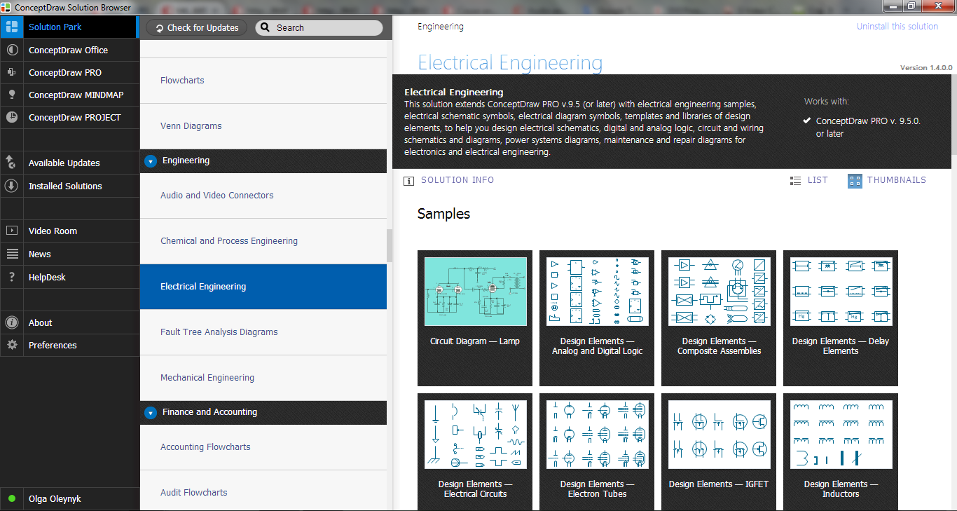957x511 pixels.
Task: Click Electrical Engineering page title
Action: point(510,63)
